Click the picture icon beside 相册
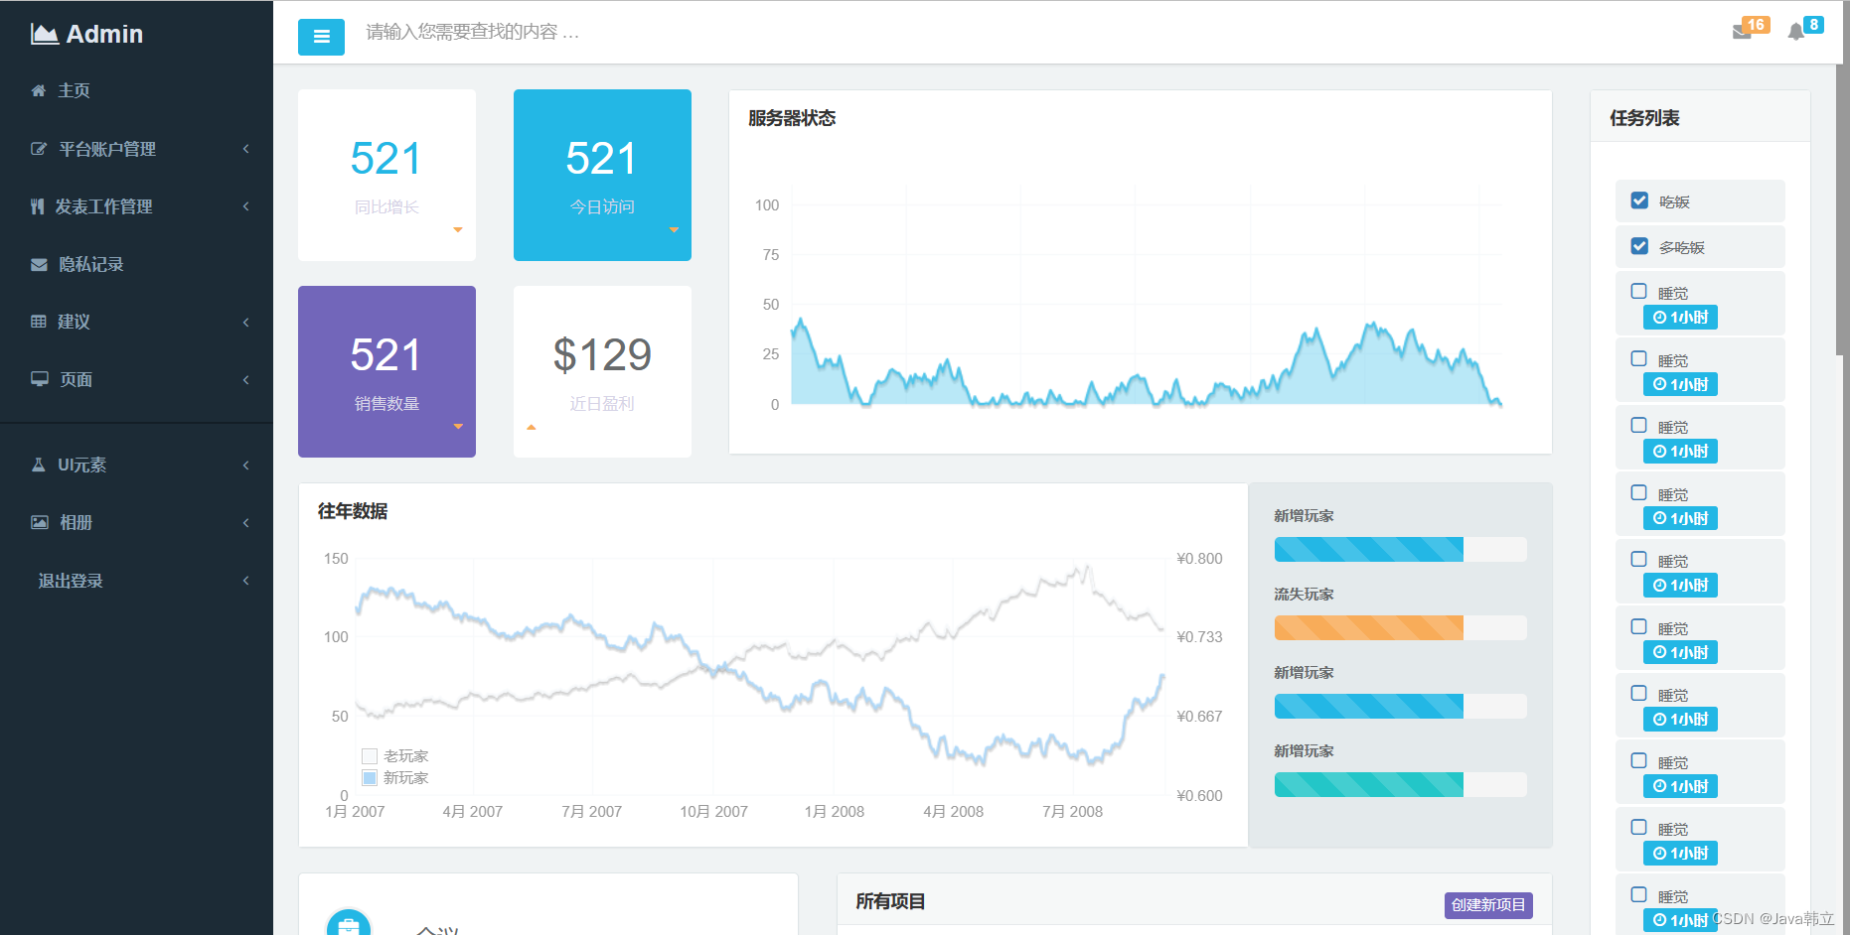 pos(40,522)
